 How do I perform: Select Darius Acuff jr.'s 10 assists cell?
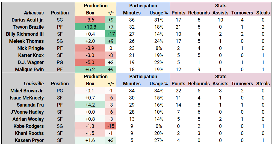pos(220,20)
